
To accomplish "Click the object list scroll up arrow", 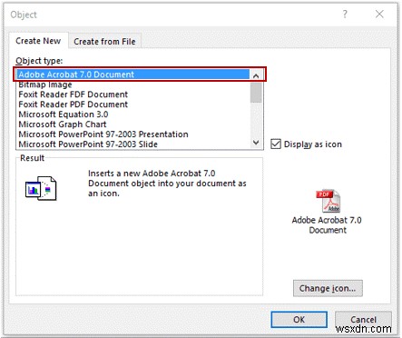I will [x=256, y=75].
